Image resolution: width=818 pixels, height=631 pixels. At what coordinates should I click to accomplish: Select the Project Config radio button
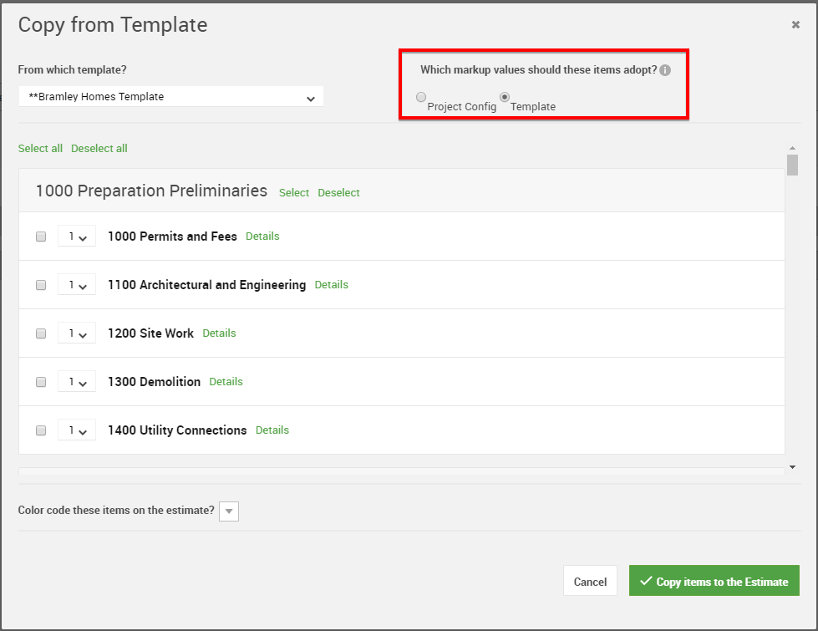point(421,97)
